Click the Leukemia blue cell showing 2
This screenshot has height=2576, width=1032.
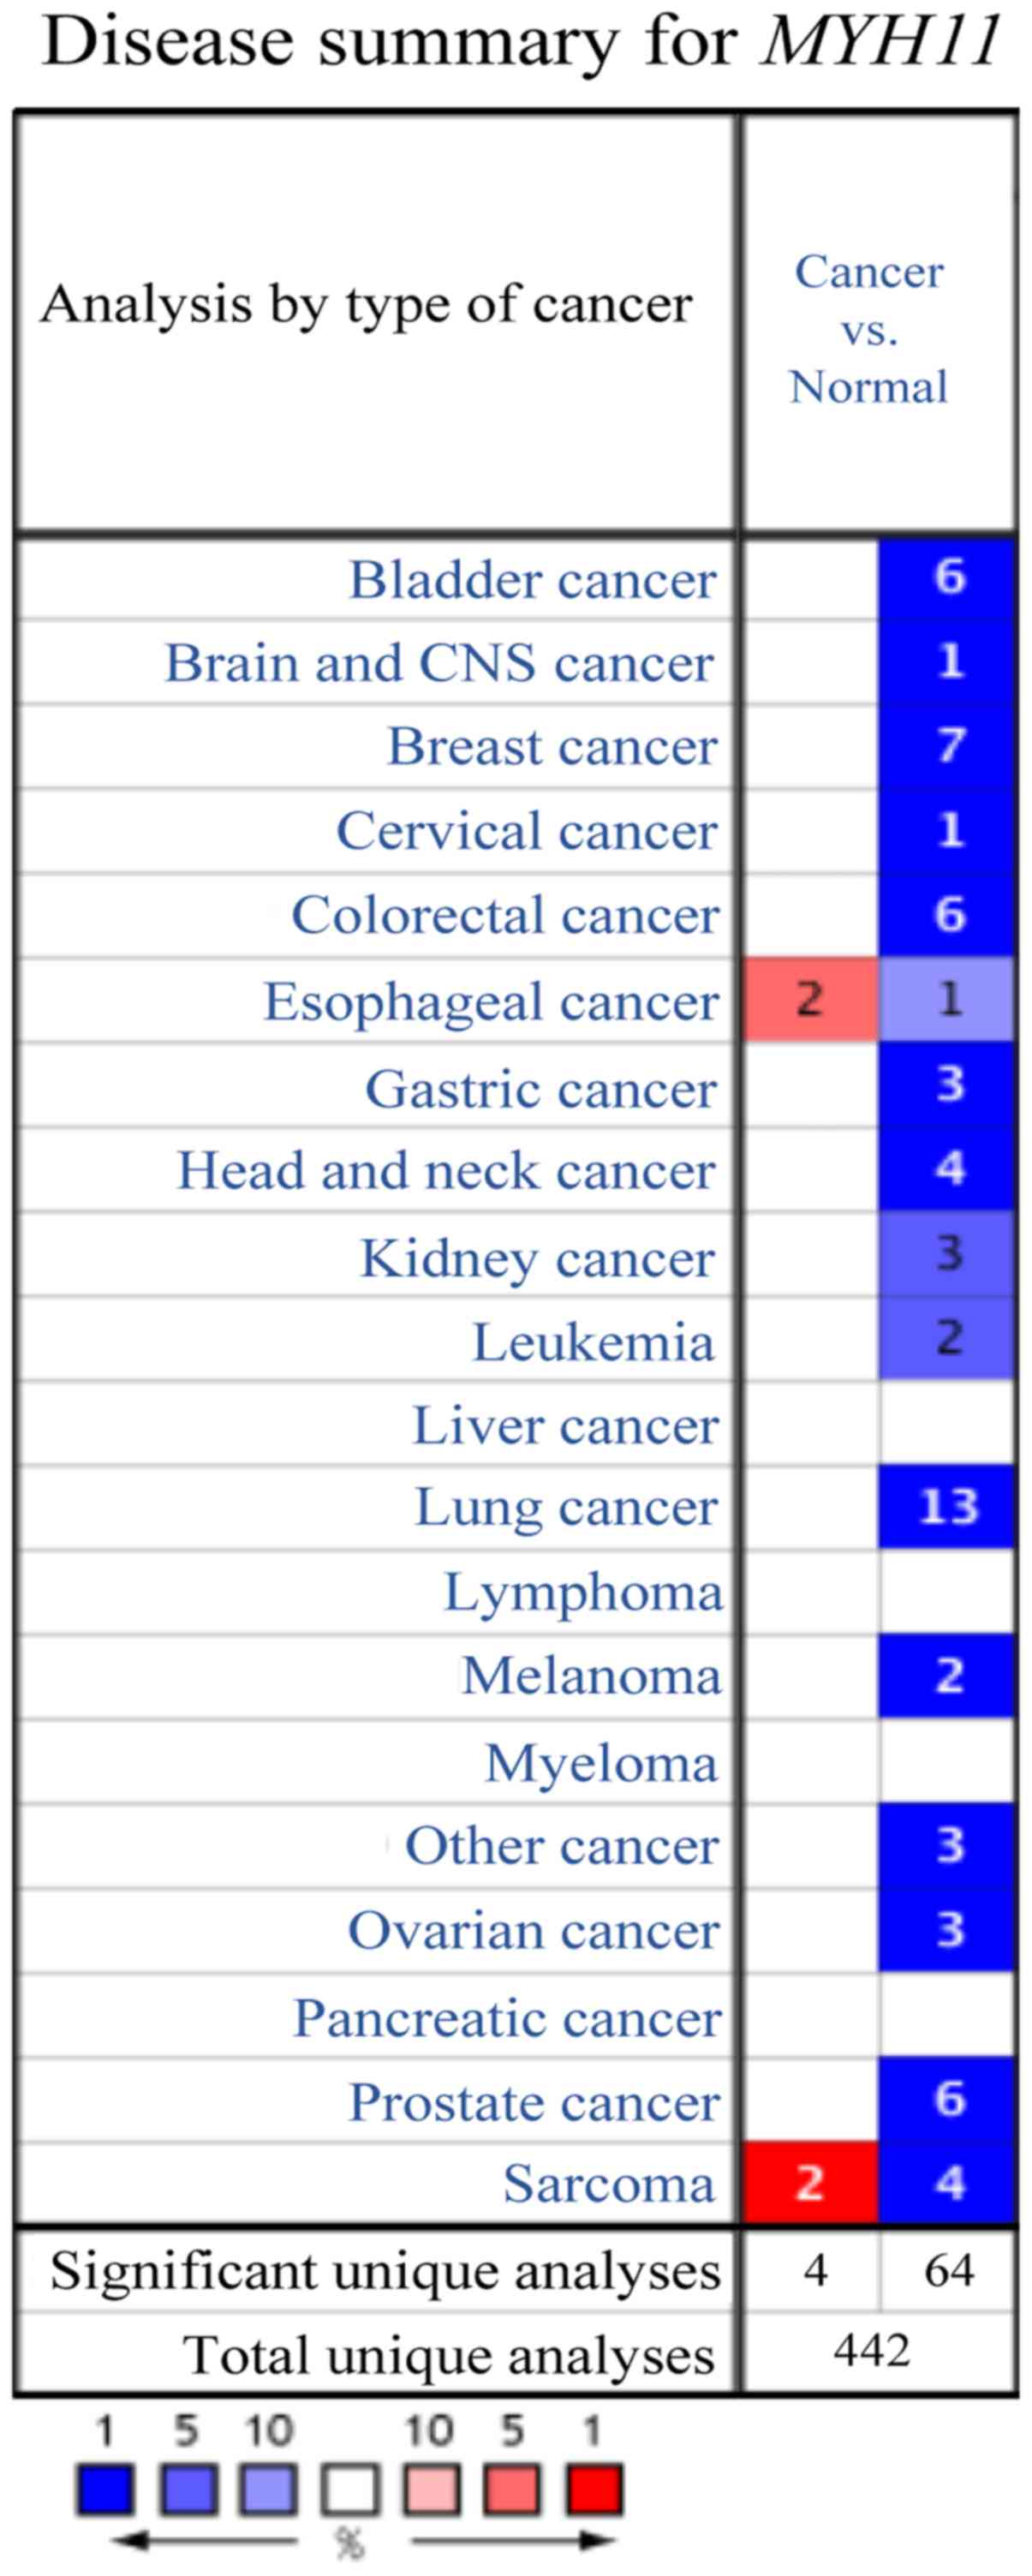coord(947,1337)
